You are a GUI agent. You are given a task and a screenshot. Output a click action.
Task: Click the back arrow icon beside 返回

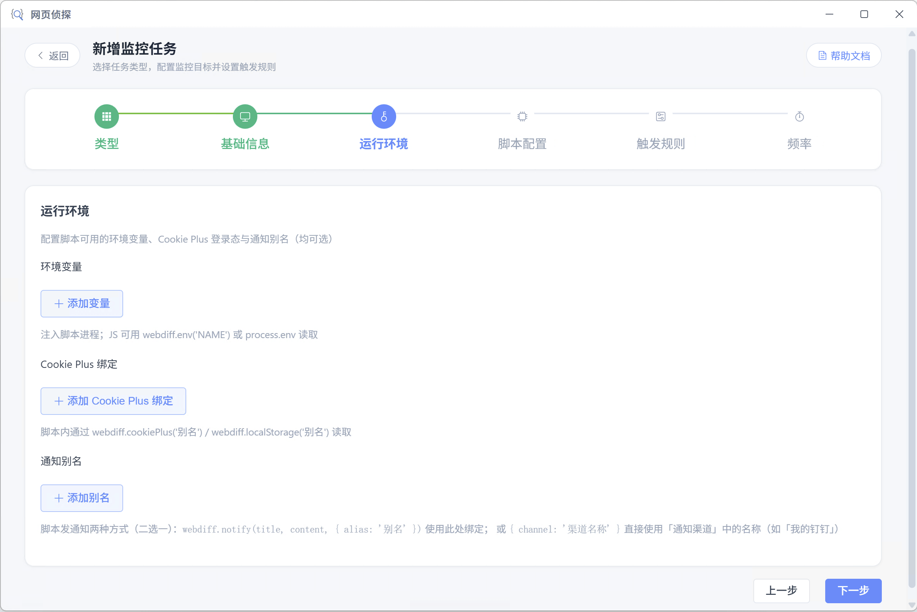41,55
